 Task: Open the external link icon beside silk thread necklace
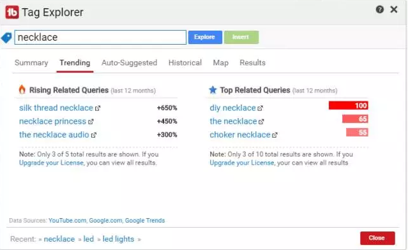(x=98, y=108)
